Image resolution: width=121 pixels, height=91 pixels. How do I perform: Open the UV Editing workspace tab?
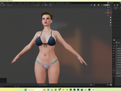point(19,3)
